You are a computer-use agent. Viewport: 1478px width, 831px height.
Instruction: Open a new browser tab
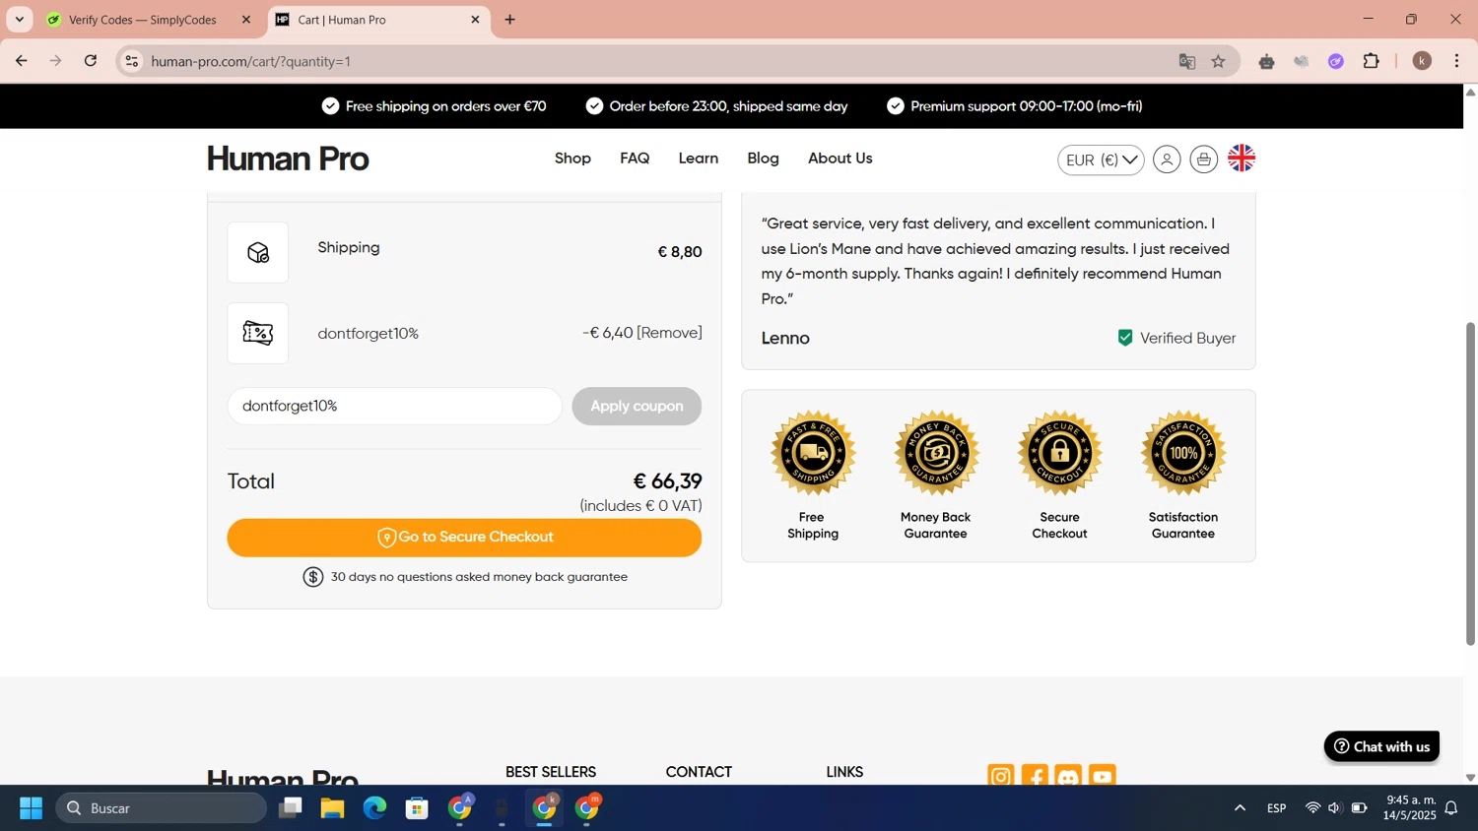(x=509, y=20)
